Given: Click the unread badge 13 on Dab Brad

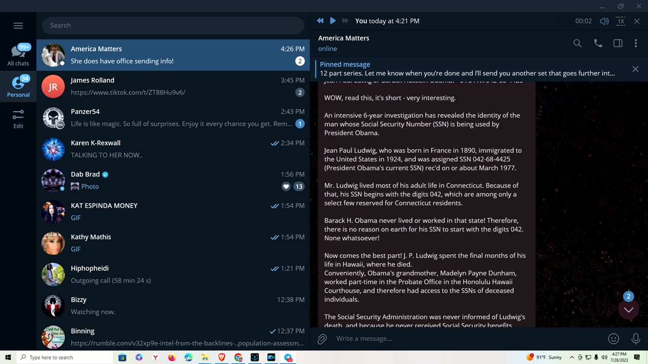Looking at the screenshot, I should (299, 187).
